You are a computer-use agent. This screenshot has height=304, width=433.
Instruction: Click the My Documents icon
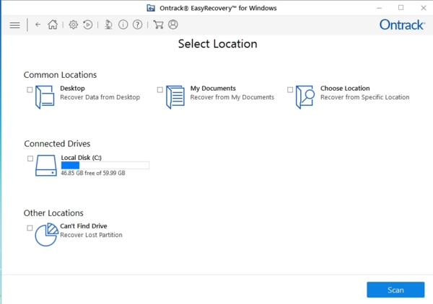(x=175, y=97)
